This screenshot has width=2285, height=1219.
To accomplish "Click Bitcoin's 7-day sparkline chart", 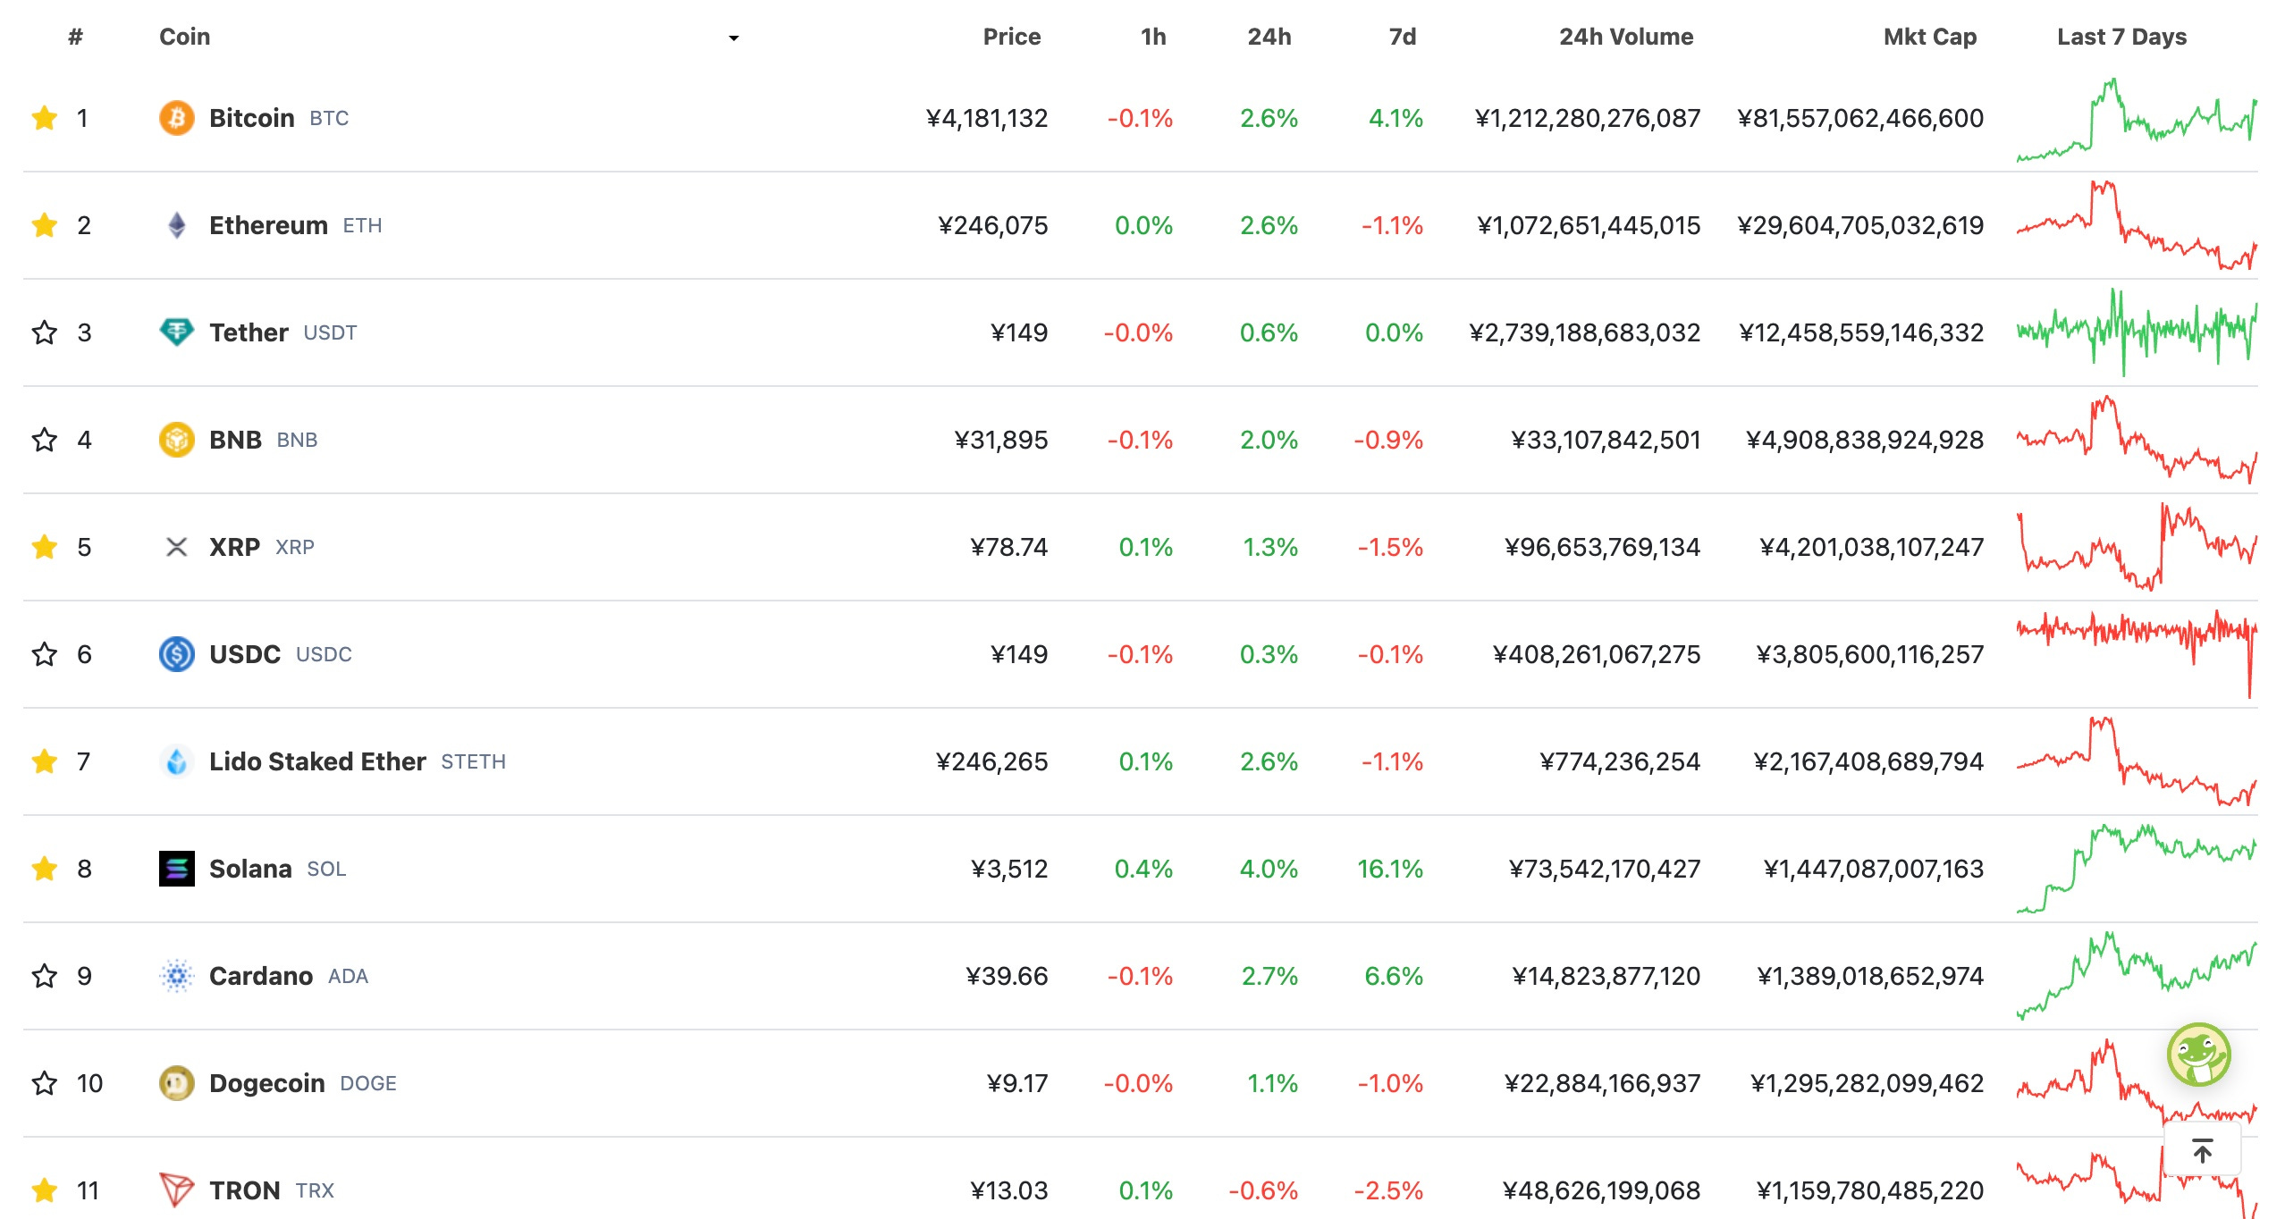I will pyautogui.click(x=2137, y=120).
